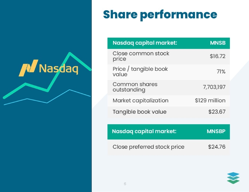Select the MNSBP ticker header
Image resolution: width=249 pixels, height=192 pixels.
click(216, 131)
